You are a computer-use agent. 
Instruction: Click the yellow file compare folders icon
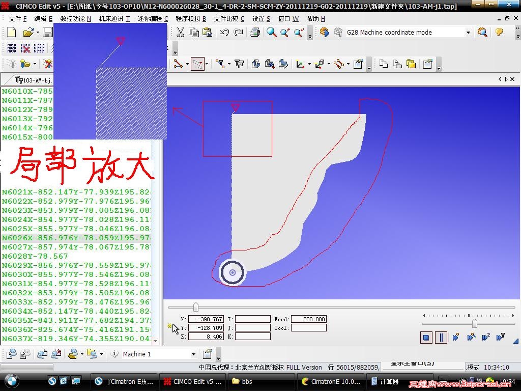411,64
